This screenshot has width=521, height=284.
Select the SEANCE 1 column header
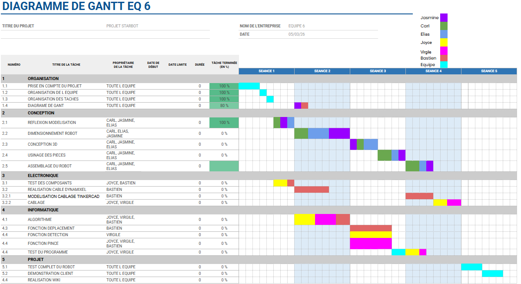click(266, 71)
